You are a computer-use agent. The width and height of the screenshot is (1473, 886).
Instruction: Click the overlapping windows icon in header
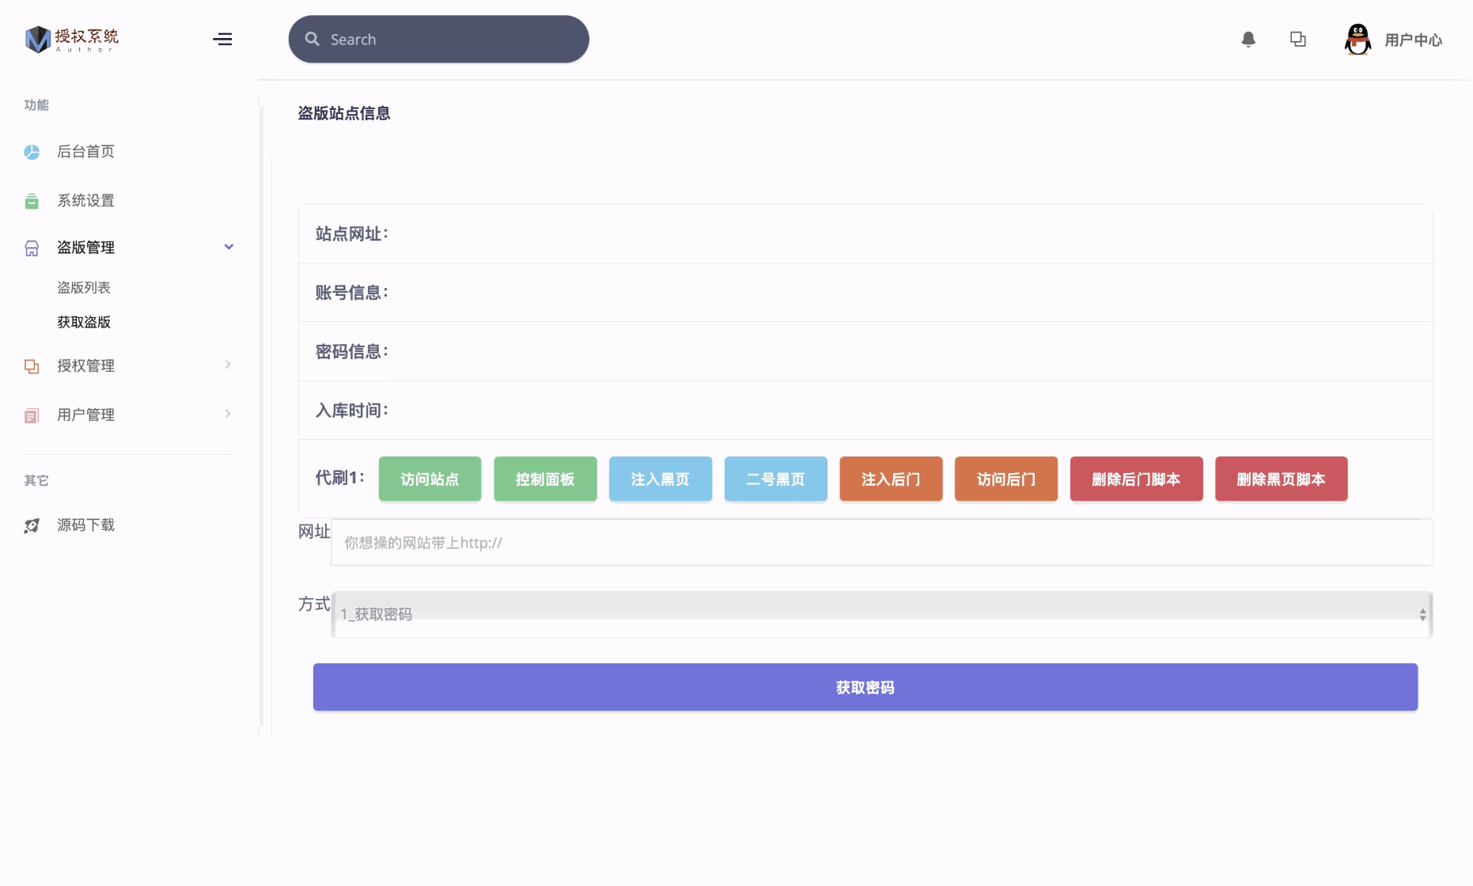1298,40
